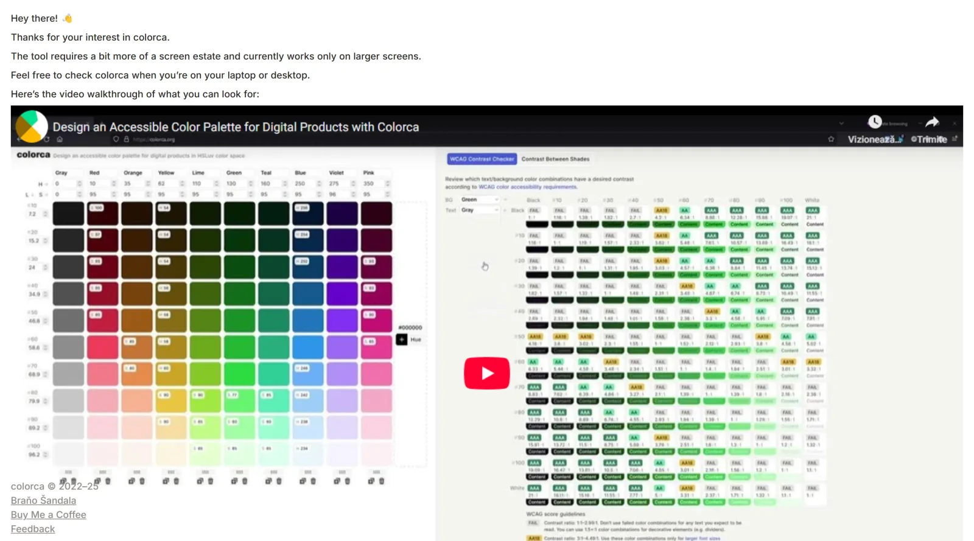Click the Red column hue field showing 10

102,184
